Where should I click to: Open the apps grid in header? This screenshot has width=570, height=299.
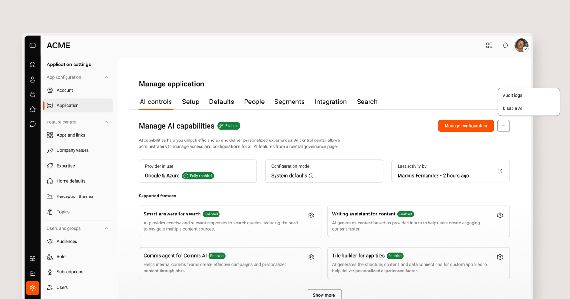click(489, 46)
